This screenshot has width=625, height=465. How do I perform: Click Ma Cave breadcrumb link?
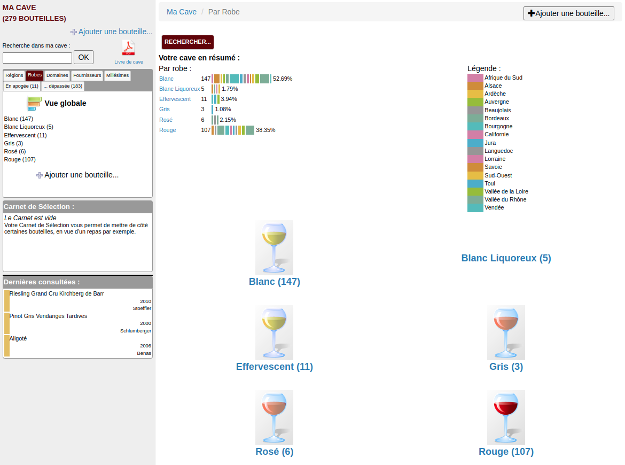point(182,12)
